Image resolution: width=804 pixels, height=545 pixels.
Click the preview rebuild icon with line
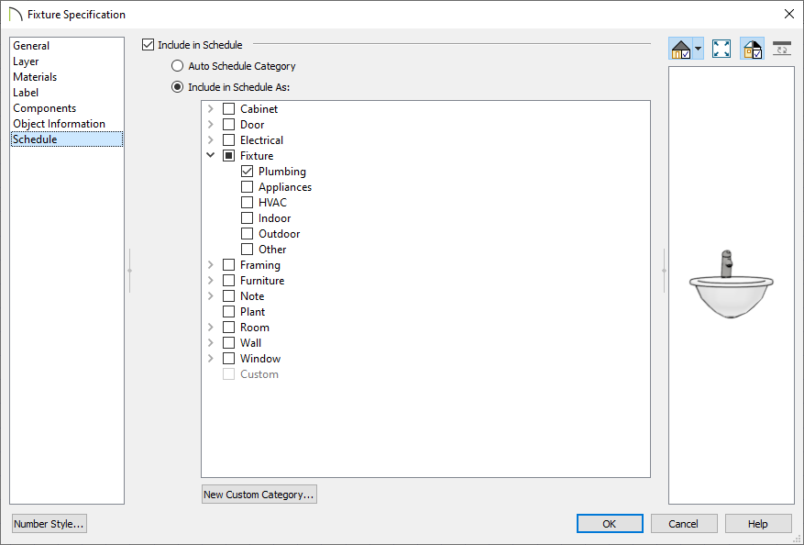(781, 50)
